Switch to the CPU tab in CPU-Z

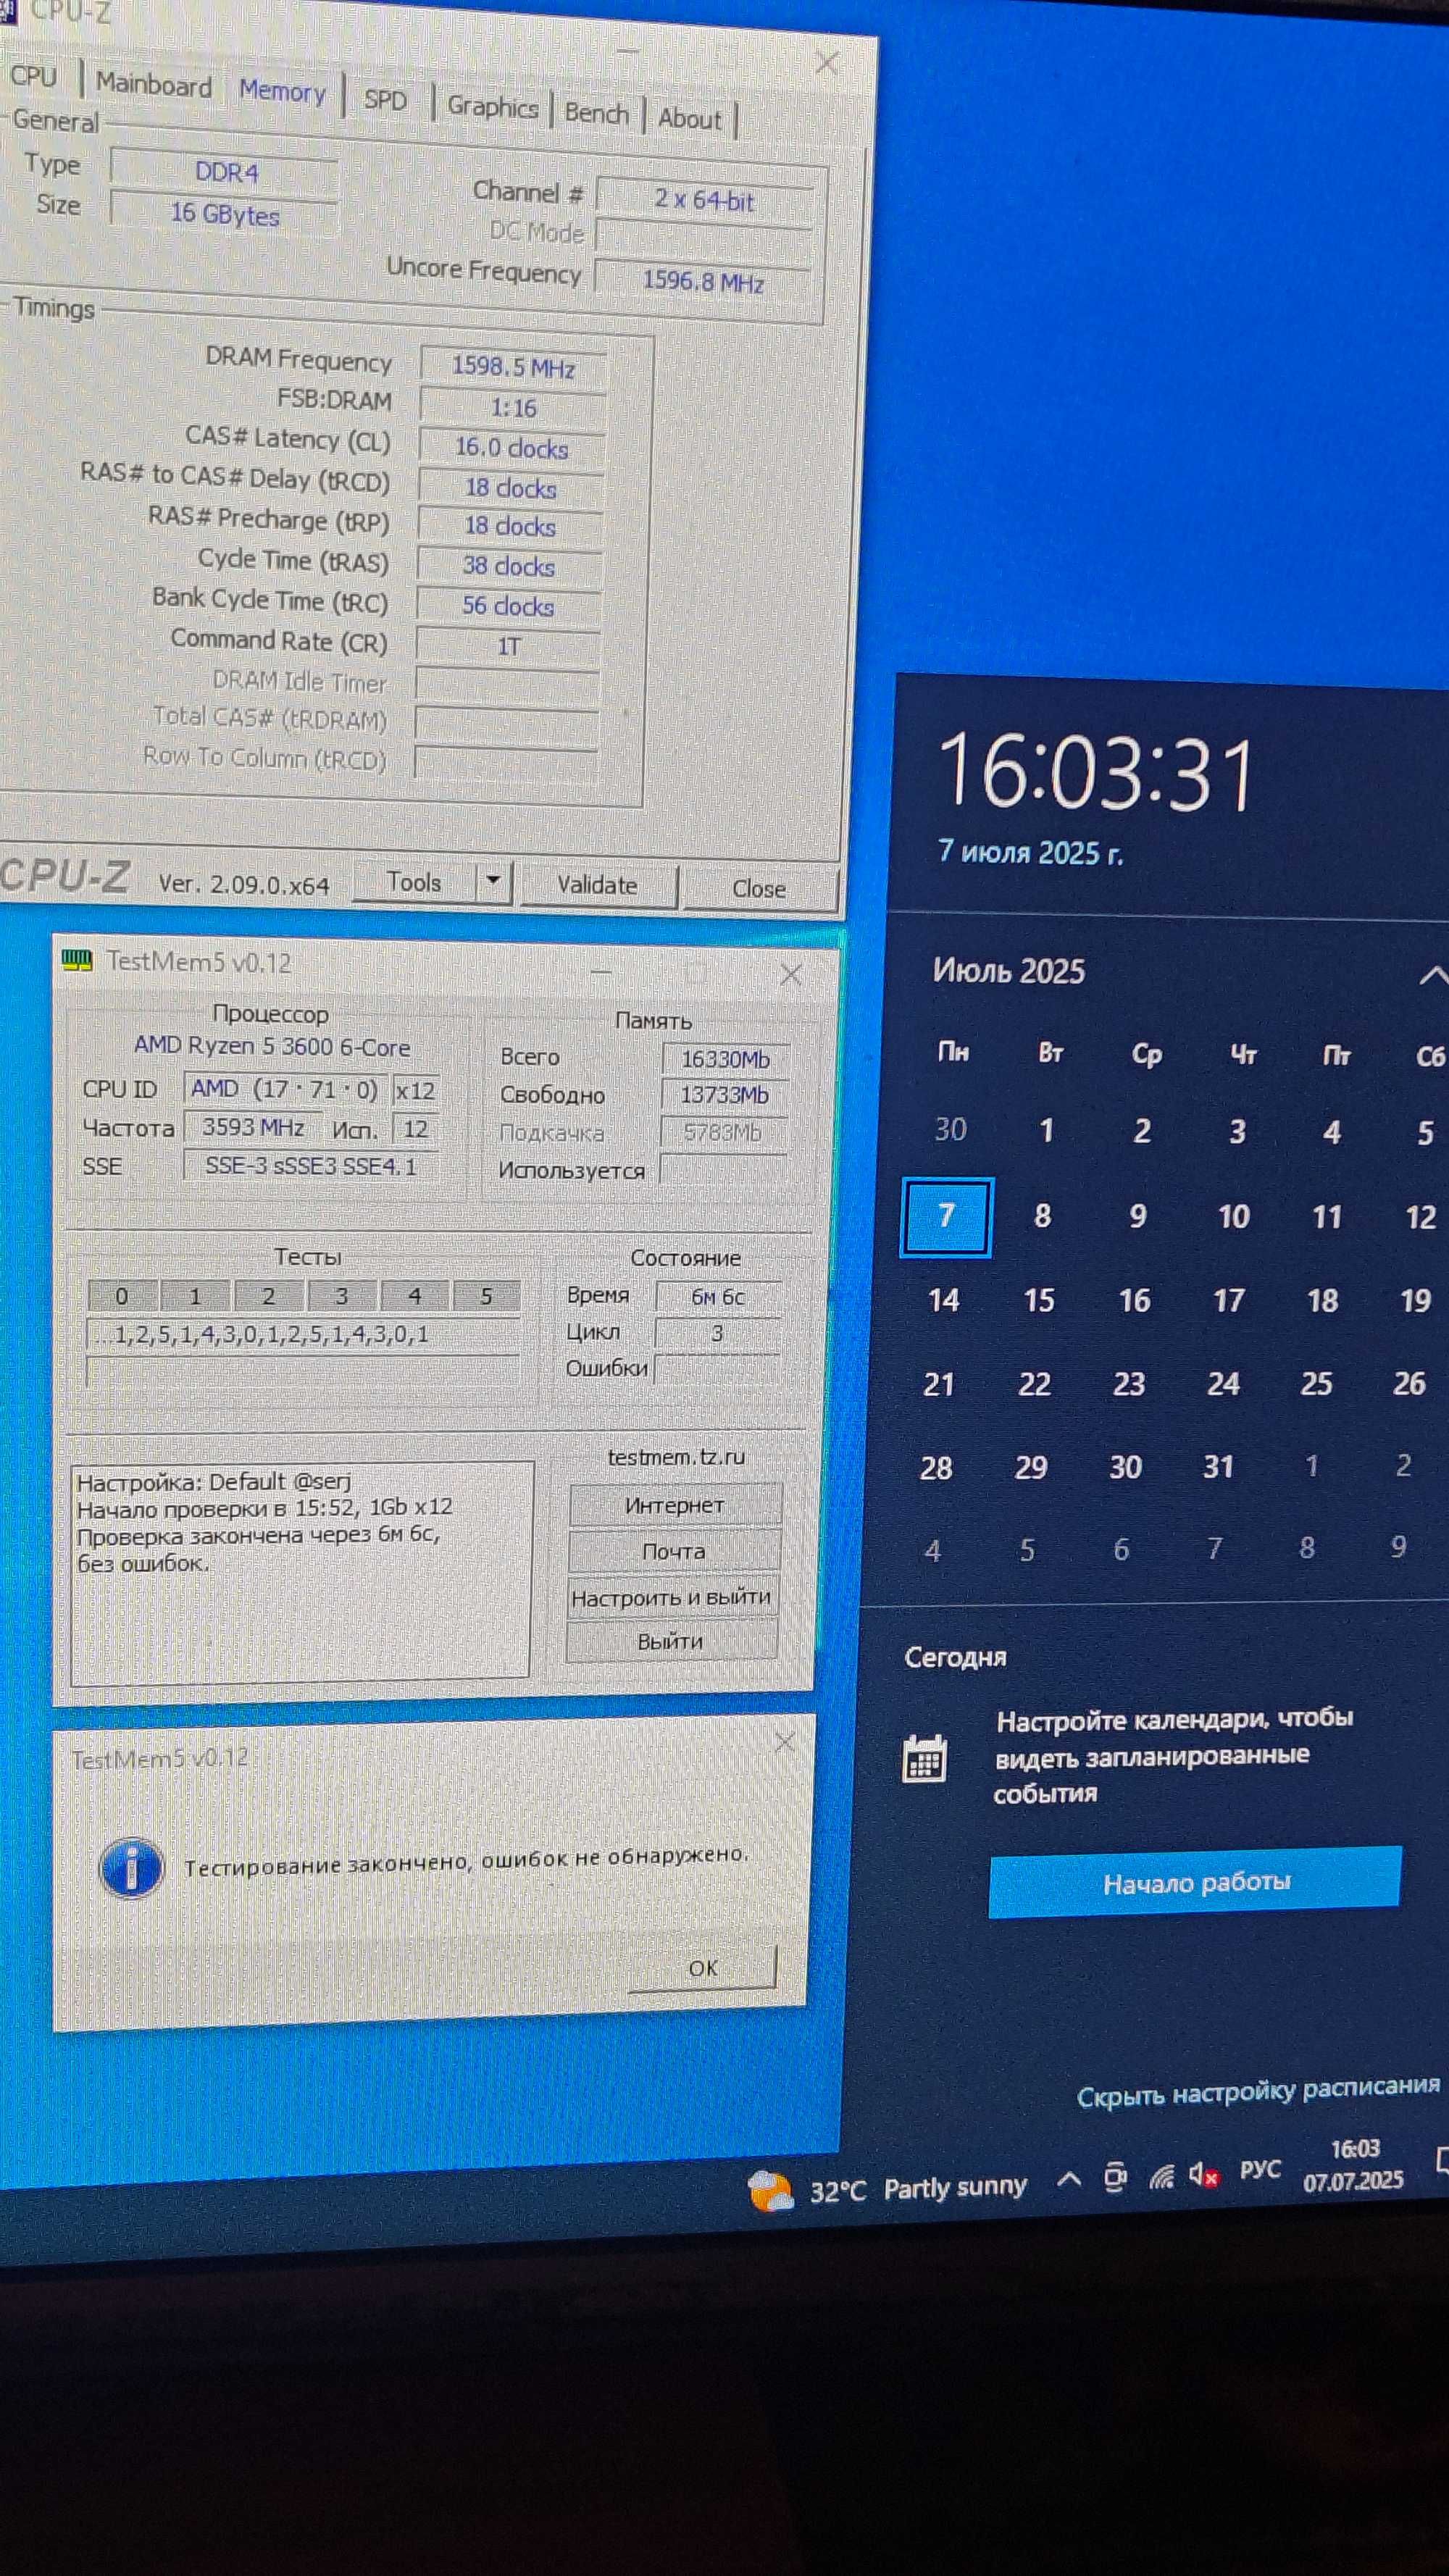[33, 76]
